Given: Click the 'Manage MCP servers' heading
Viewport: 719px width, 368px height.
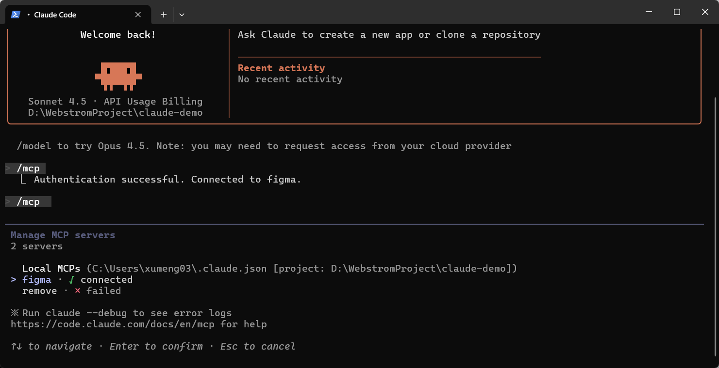Looking at the screenshot, I should point(63,235).
